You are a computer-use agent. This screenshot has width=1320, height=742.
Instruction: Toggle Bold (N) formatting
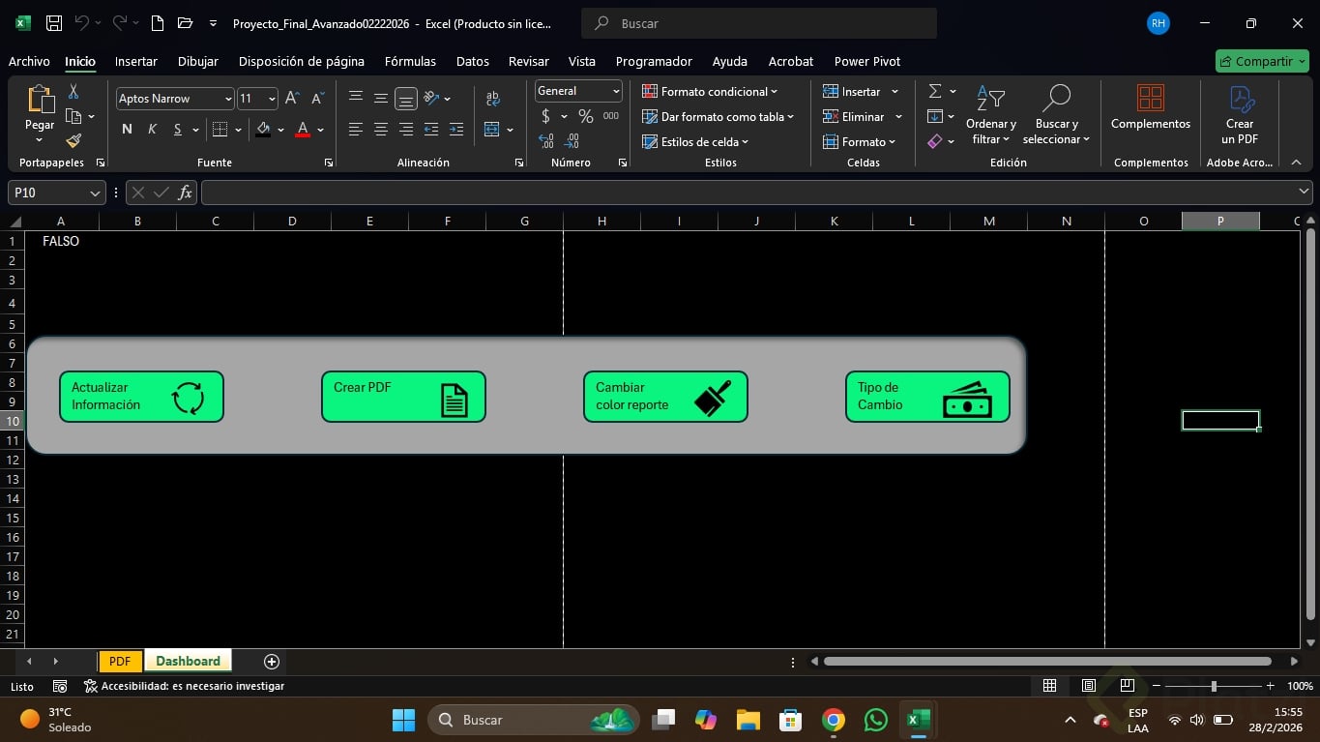(x=127, y=130)
